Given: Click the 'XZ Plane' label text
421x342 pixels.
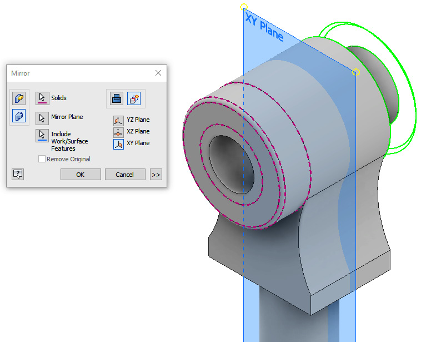Looking at the screenshot, I should point(138,131).
